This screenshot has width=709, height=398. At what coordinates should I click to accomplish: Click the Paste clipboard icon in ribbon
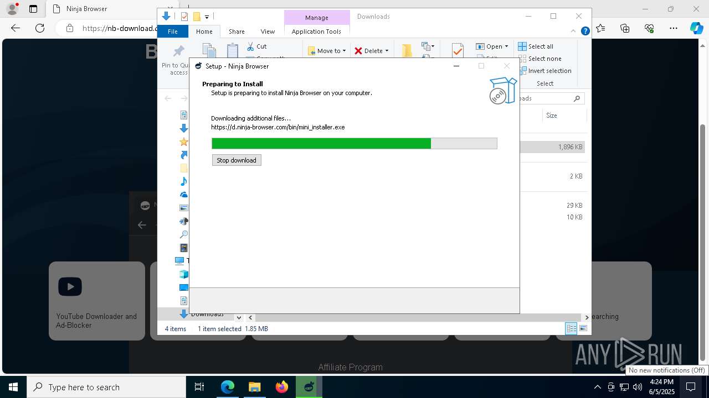click(233, 50)
